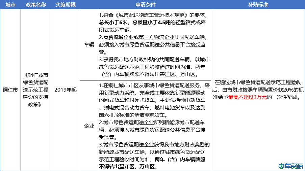
Task: Select the 《铜仁城市绿色货运配送示范工程建设的支持政策》 policy name cell
Action: click(x=35, y=89)
